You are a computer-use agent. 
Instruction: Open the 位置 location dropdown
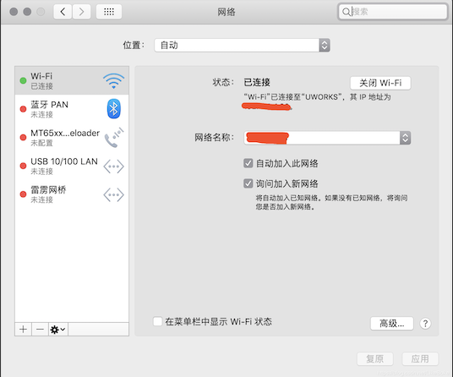(242, 45)
